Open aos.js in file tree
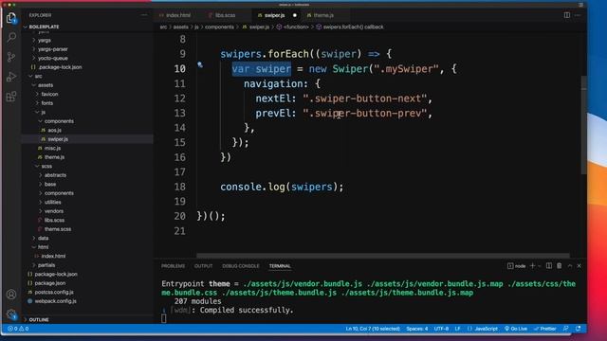This screenshot has width=607, height=341. pos(54,131)
